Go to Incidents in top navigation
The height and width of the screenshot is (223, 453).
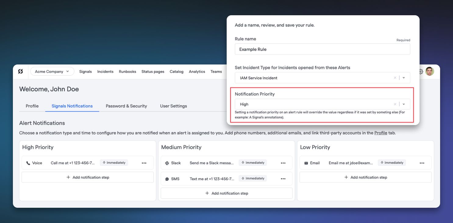click(x=105, y=71)
